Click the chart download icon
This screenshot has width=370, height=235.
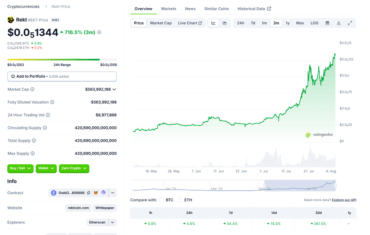(339, 23)
